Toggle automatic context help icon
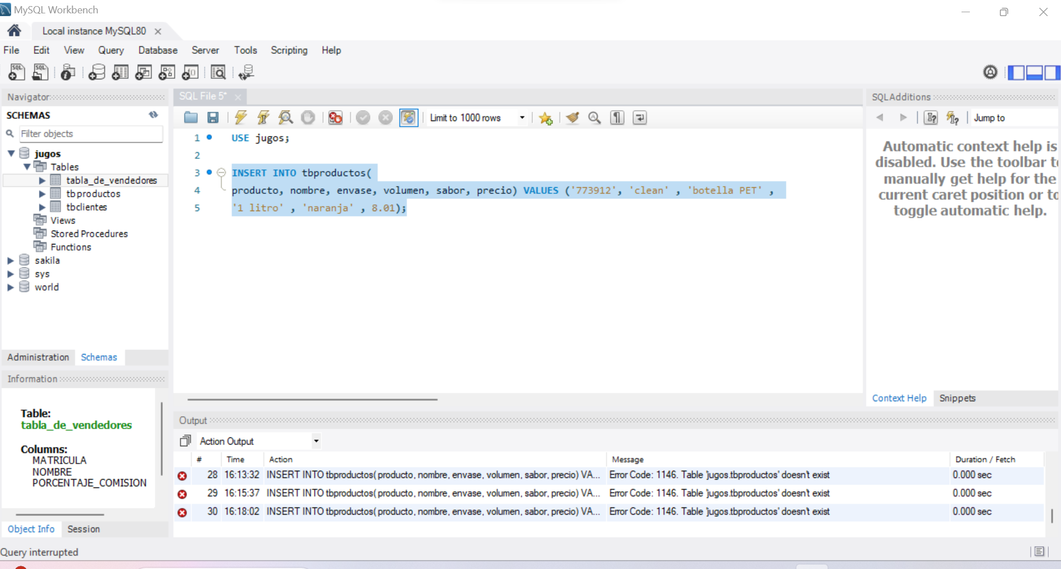The width and height of the screenshot is (1061, 569). tap(953, 117)
